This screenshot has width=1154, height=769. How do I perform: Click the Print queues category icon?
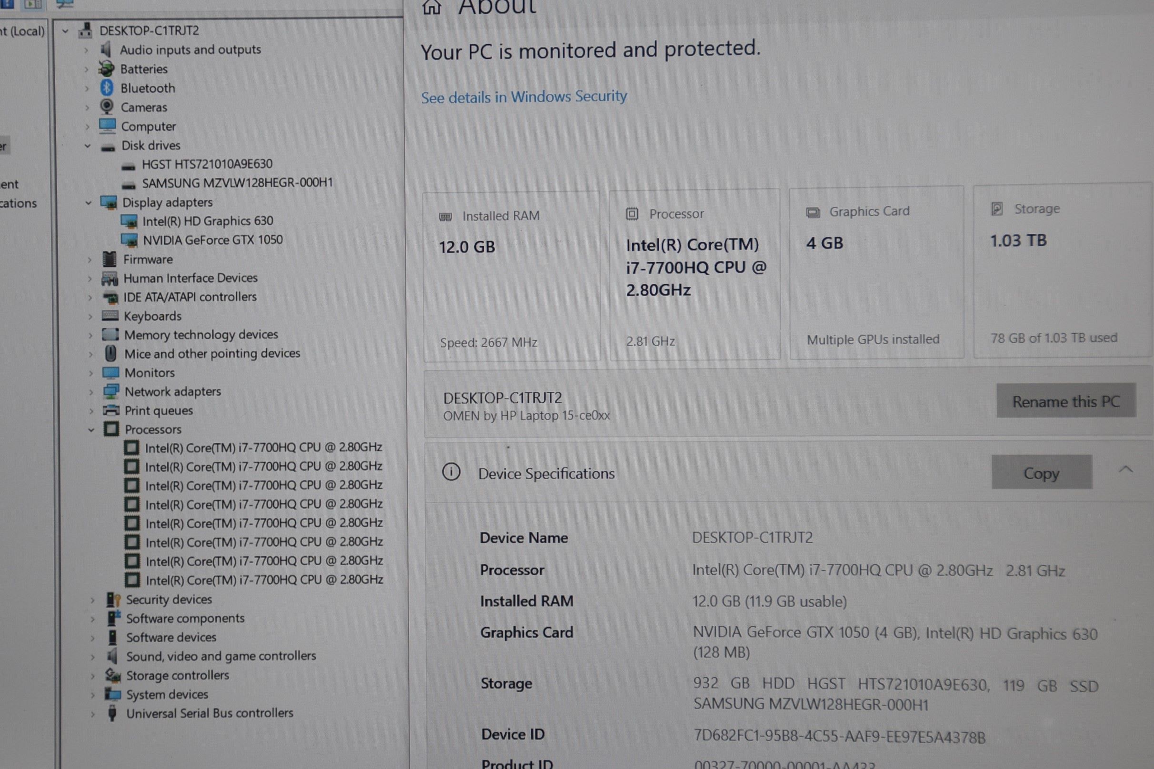(x=111, y=410)
